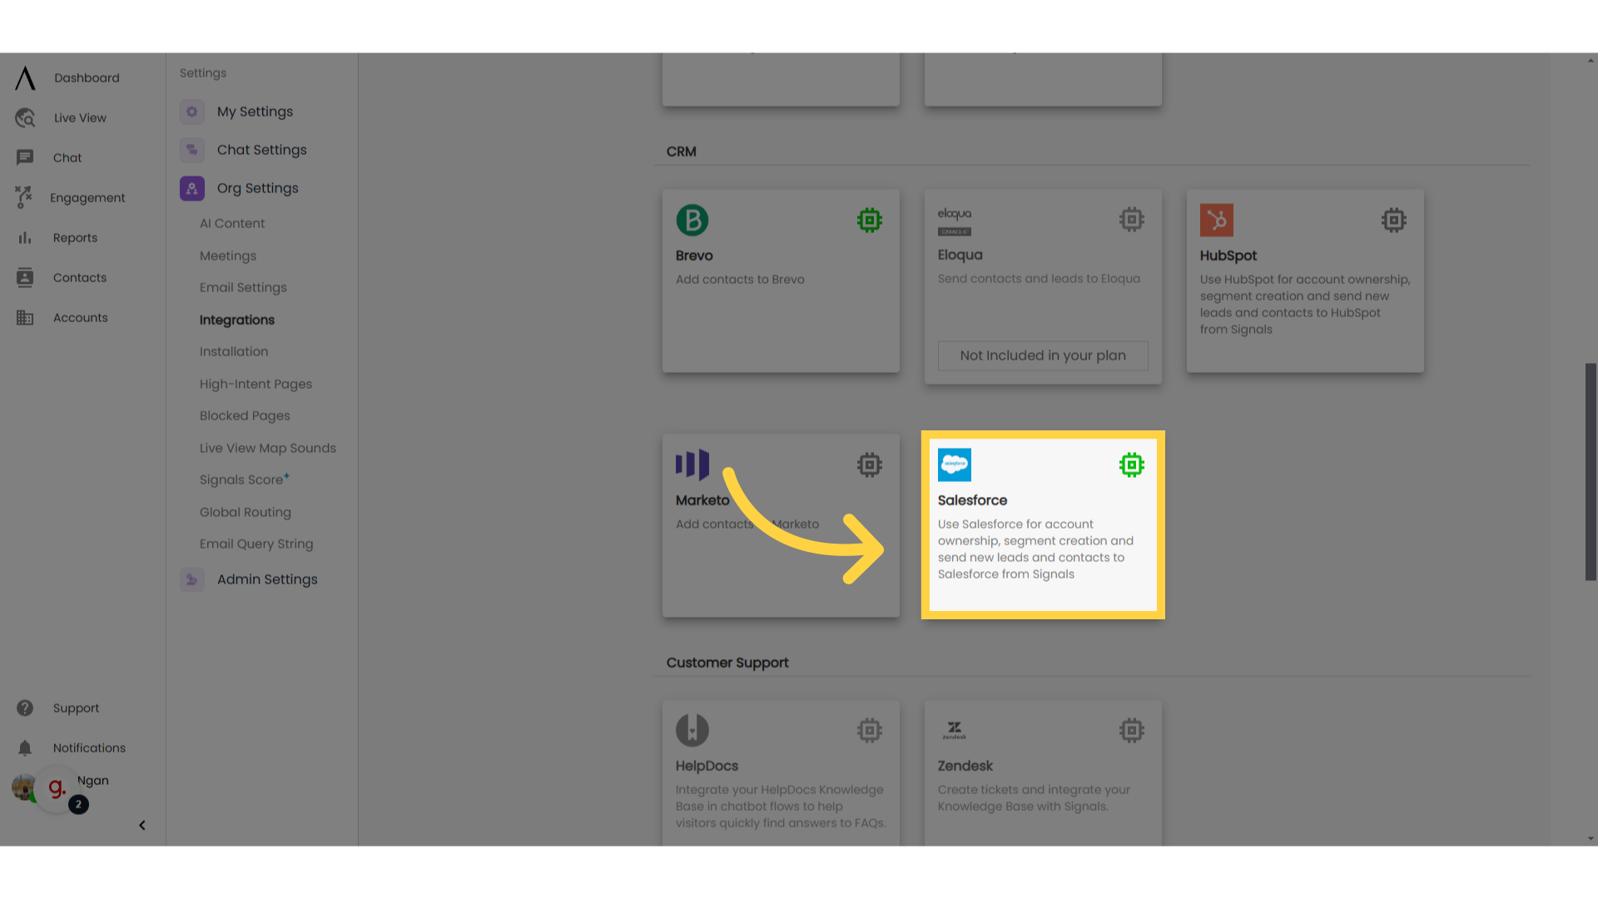Click the Live View sidebar item
This screenshot has height=899, width=1598.
click(79, 117)
